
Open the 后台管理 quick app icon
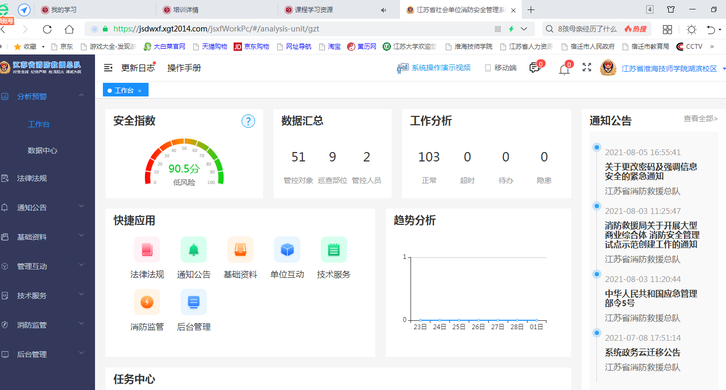pyautogui.click(x=194, y=302)
